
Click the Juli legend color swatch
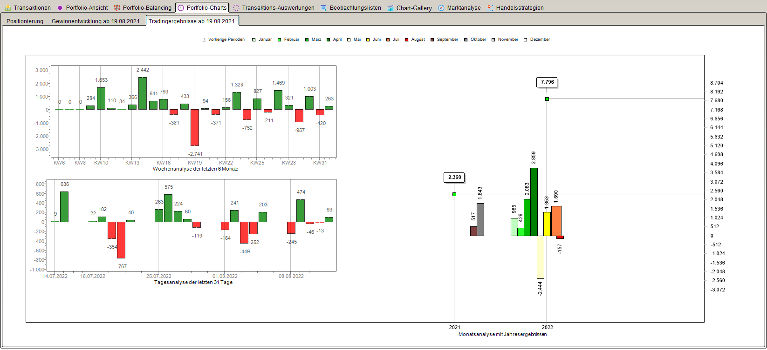(388, 40)
